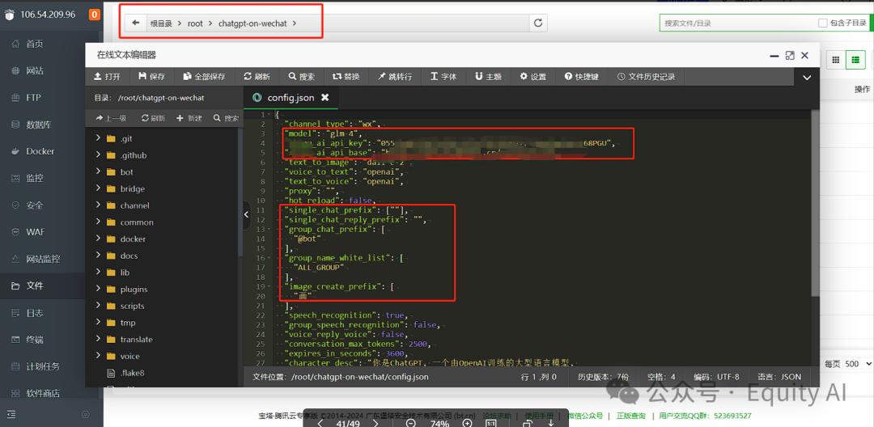Click 替换 replace in editor toolbar
This screenshot has height=427, width=874.
[x=346, y=77]
